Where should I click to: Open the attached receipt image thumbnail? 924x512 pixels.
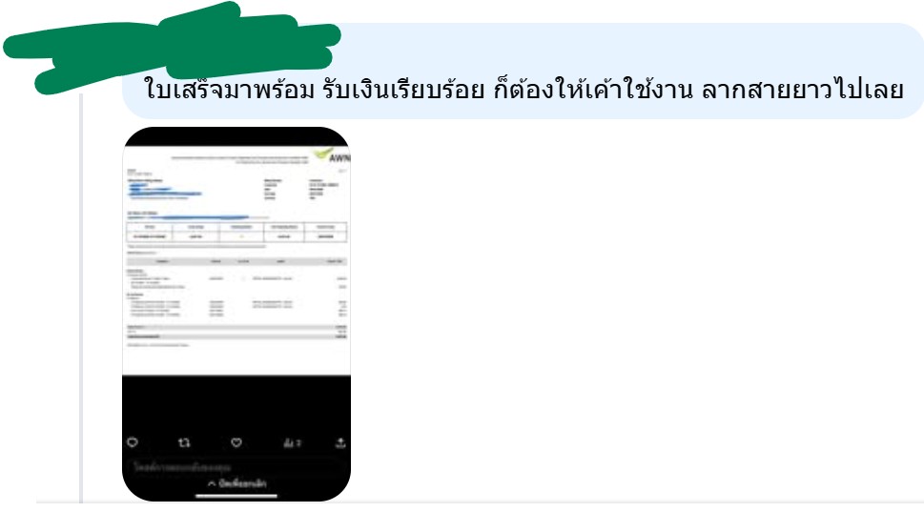(x=236, y=314)
